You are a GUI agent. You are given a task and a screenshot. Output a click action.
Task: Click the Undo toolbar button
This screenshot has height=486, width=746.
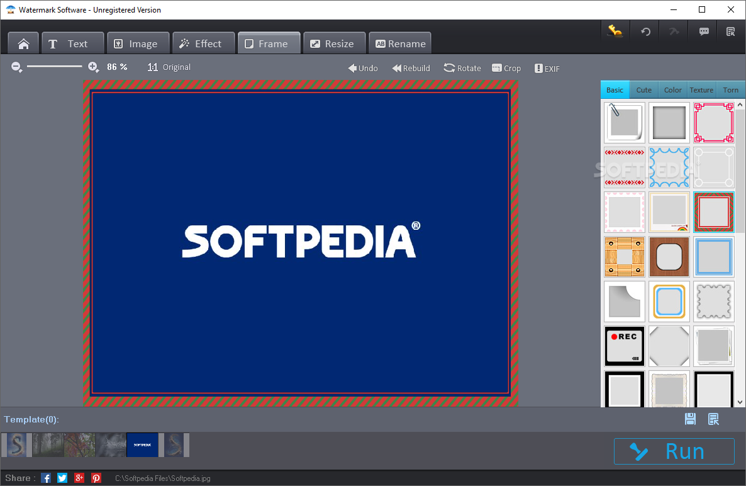[x=363, y=68]
